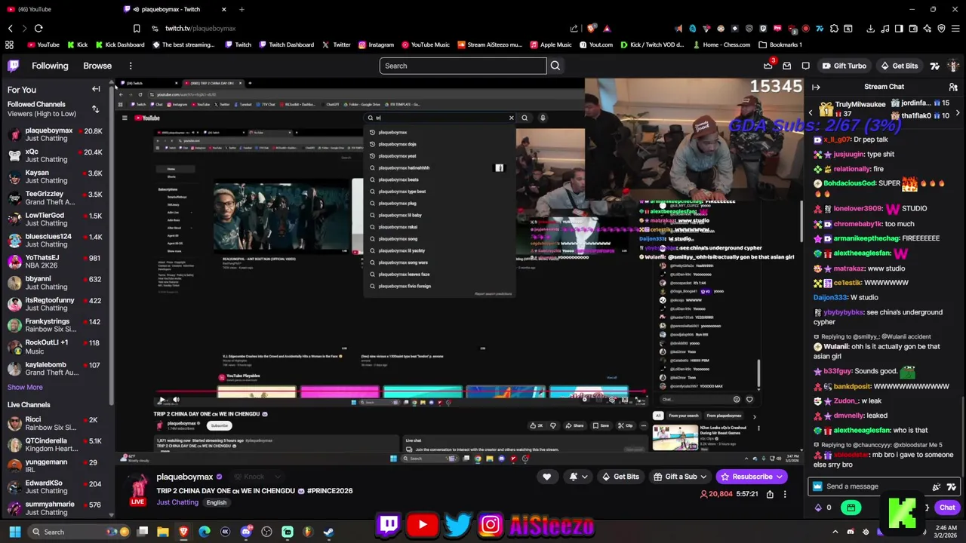This screenshot has height=543, width=966.
Task: Open the Whispers speech bubble icon
Action: [x=805, y=66]
